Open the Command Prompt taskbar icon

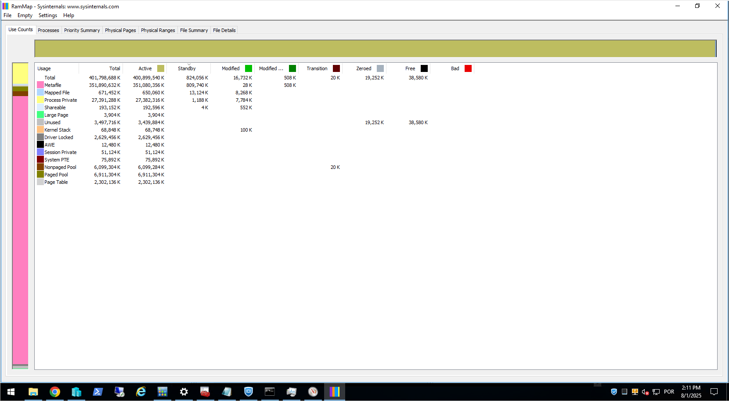click(270, 392)
